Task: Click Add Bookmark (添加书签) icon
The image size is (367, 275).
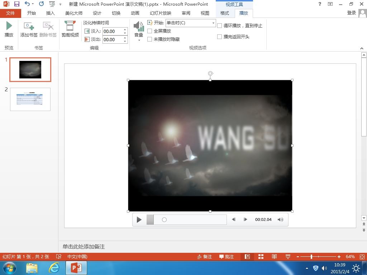Action: [29, 29]
